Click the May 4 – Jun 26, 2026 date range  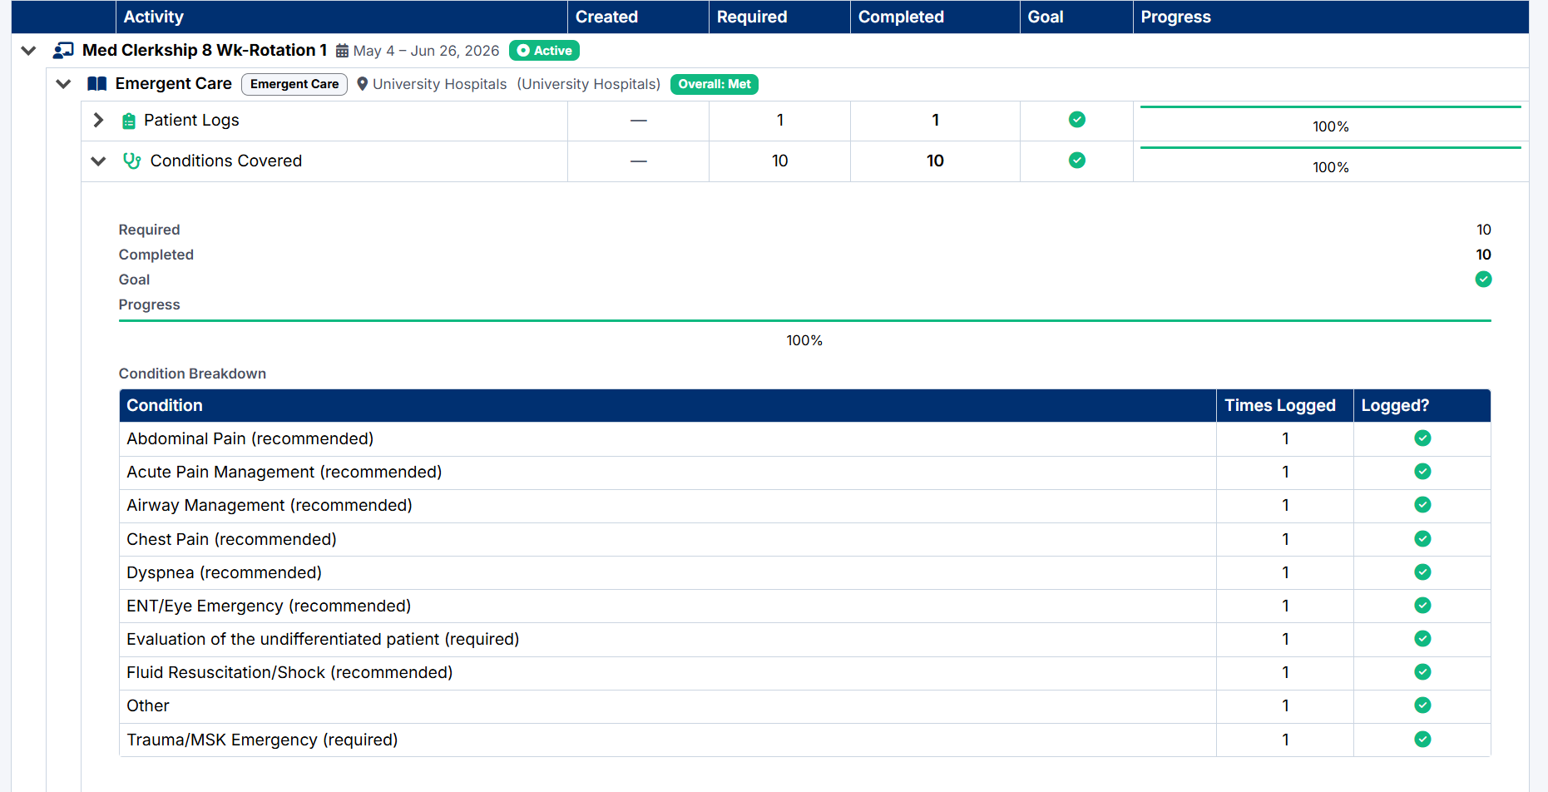click(x=426, y=51)
